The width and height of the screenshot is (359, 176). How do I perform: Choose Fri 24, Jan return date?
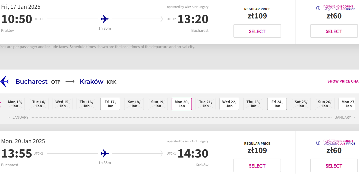(277, 104)
